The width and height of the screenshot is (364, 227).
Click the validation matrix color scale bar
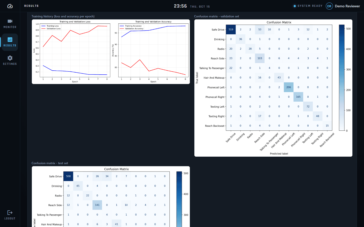click(342, 78)
